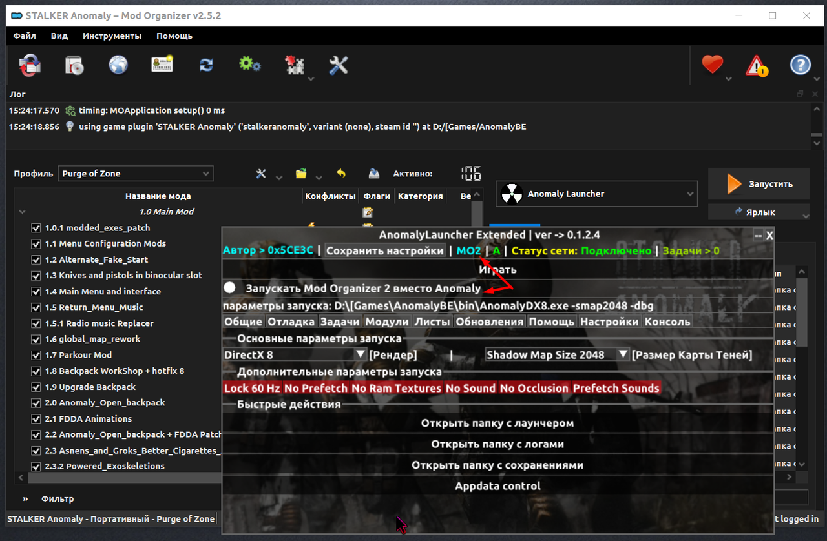This screenshot has width=827, height=541.
Task: Click the blue refresh arrows icon
Action: coord(206,65)
